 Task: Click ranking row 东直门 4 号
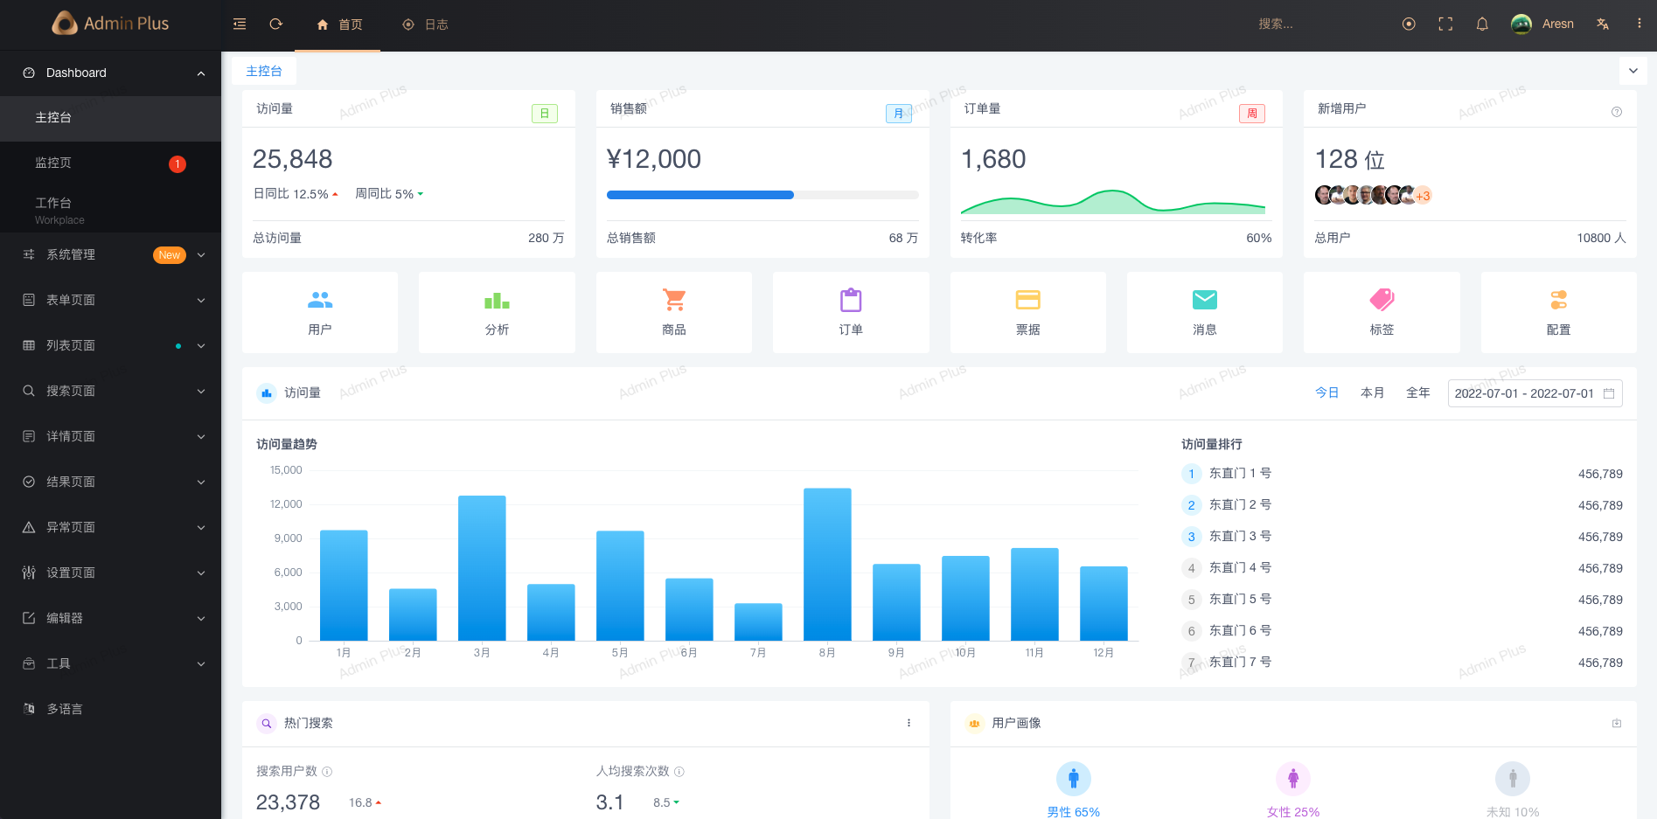point(1402,568)
